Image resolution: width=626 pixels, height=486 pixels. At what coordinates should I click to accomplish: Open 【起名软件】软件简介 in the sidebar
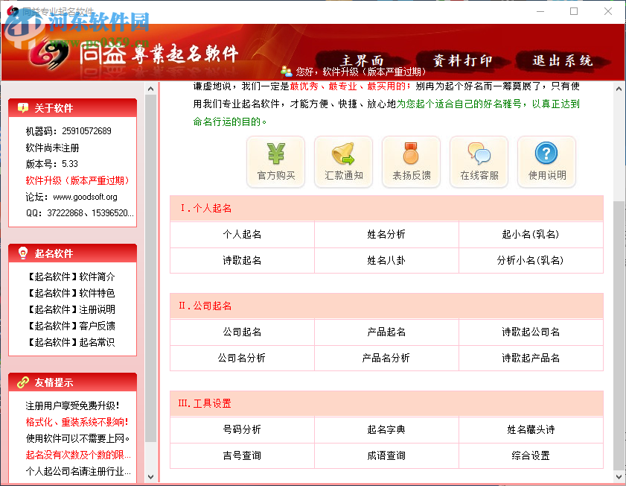coord(71,276)
